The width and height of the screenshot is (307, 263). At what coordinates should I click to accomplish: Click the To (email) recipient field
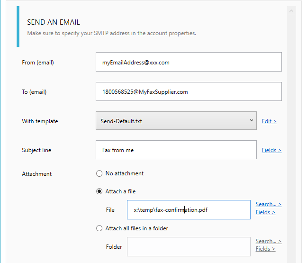(x=189, y=91)
